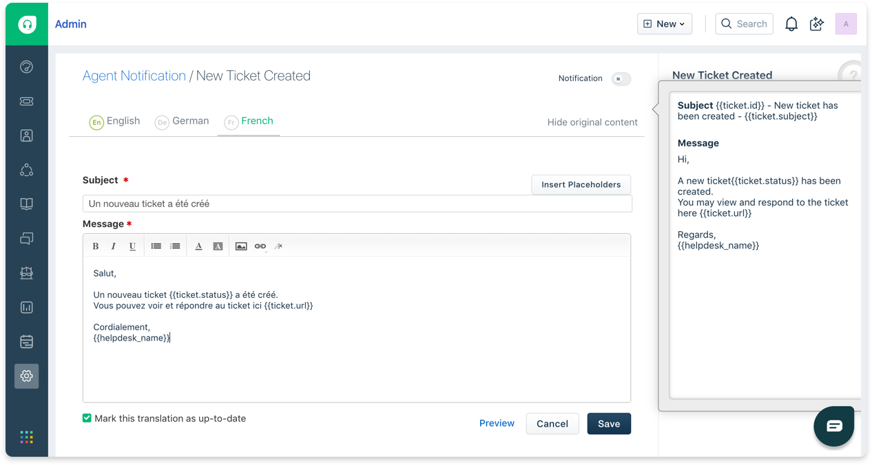Open the insert link dropdown
This screenshot has width=872, height=465.
pos(260,246)
